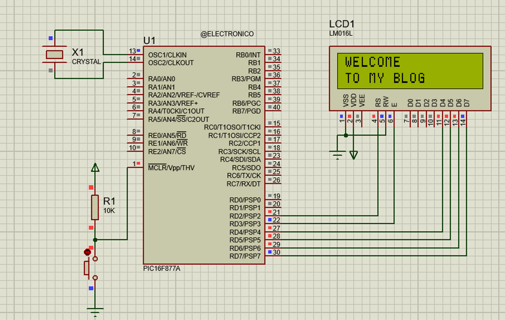
Task: Click pin number 40 on U1
Action: pyautogui.click(x=277, y=107)
